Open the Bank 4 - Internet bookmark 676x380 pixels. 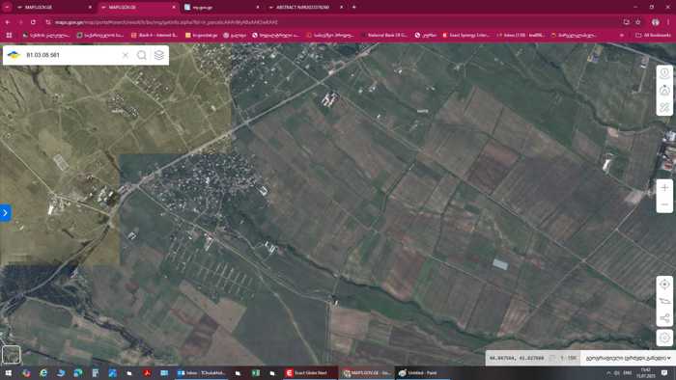(x=155, y=35)
